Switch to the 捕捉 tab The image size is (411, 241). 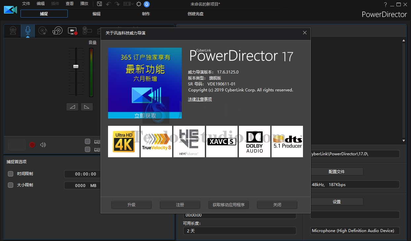(44, 14)
